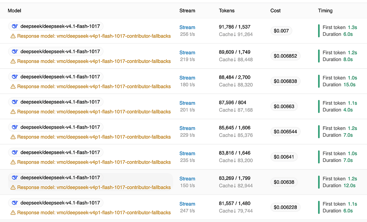The image size is (367, 222).
Task: Click the warning triangle icon in the $0.006228 row
Action: [x=13, y=213]
